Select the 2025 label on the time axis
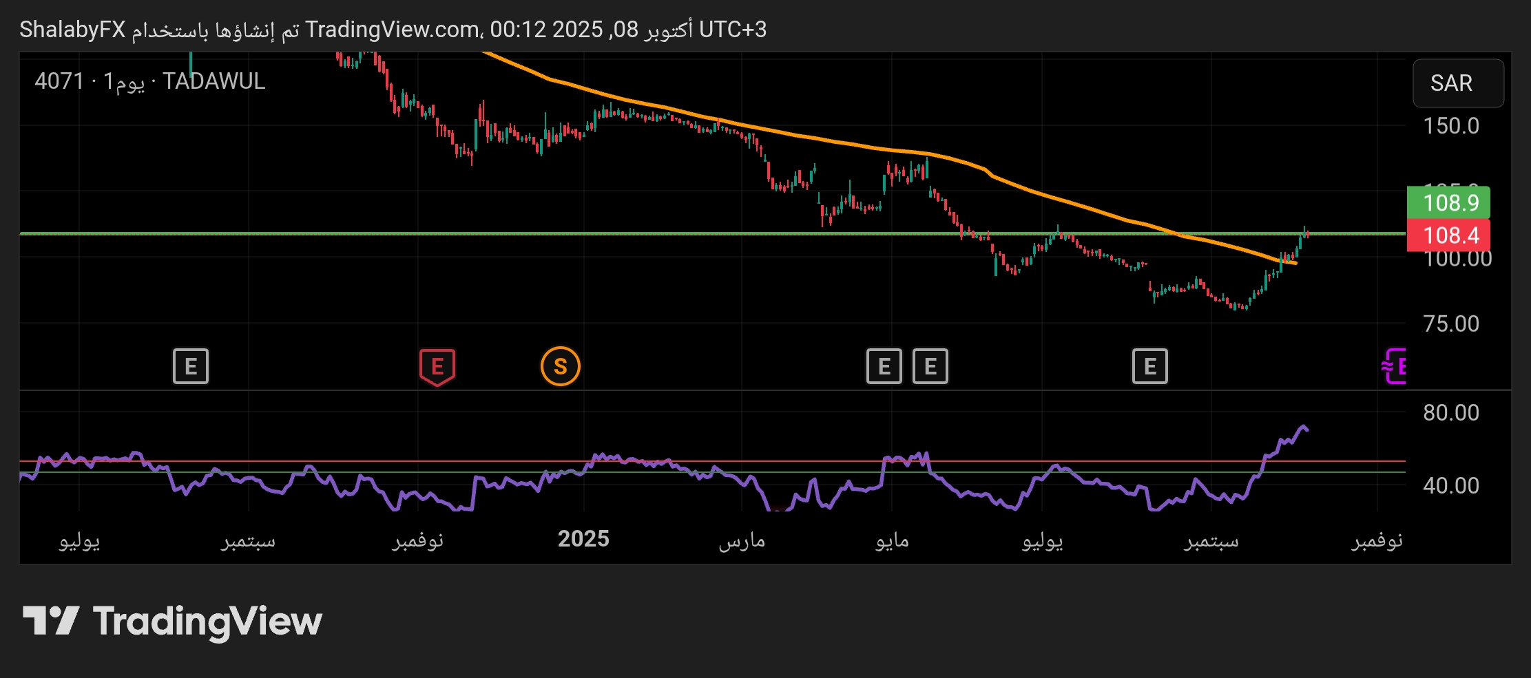This screenshot has width=1531, height=678. pos(583,539)
